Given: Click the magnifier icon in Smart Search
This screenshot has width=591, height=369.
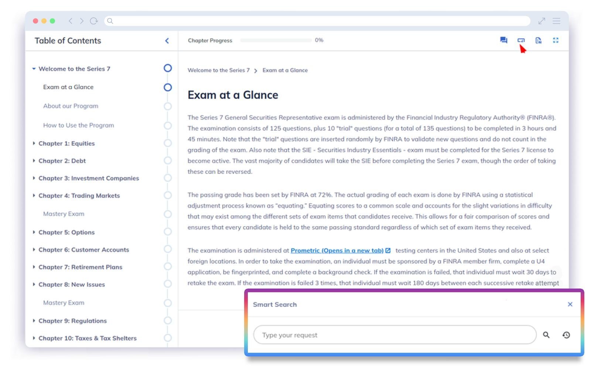Looking at the screenshot, I should pyautogui.click(x=546, y=335).
